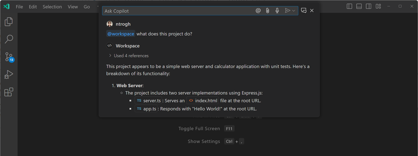Screen dimensions: 418x156
Task: Start voice chat with microphone icon
Action: (277, 11)
